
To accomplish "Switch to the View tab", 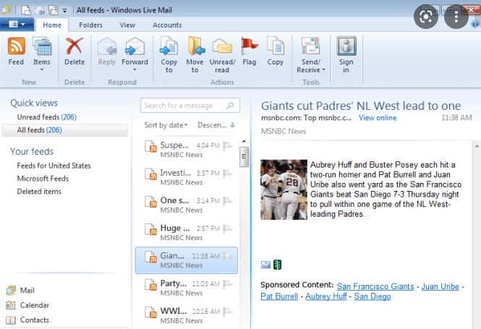I will click(x=127, y=25).
